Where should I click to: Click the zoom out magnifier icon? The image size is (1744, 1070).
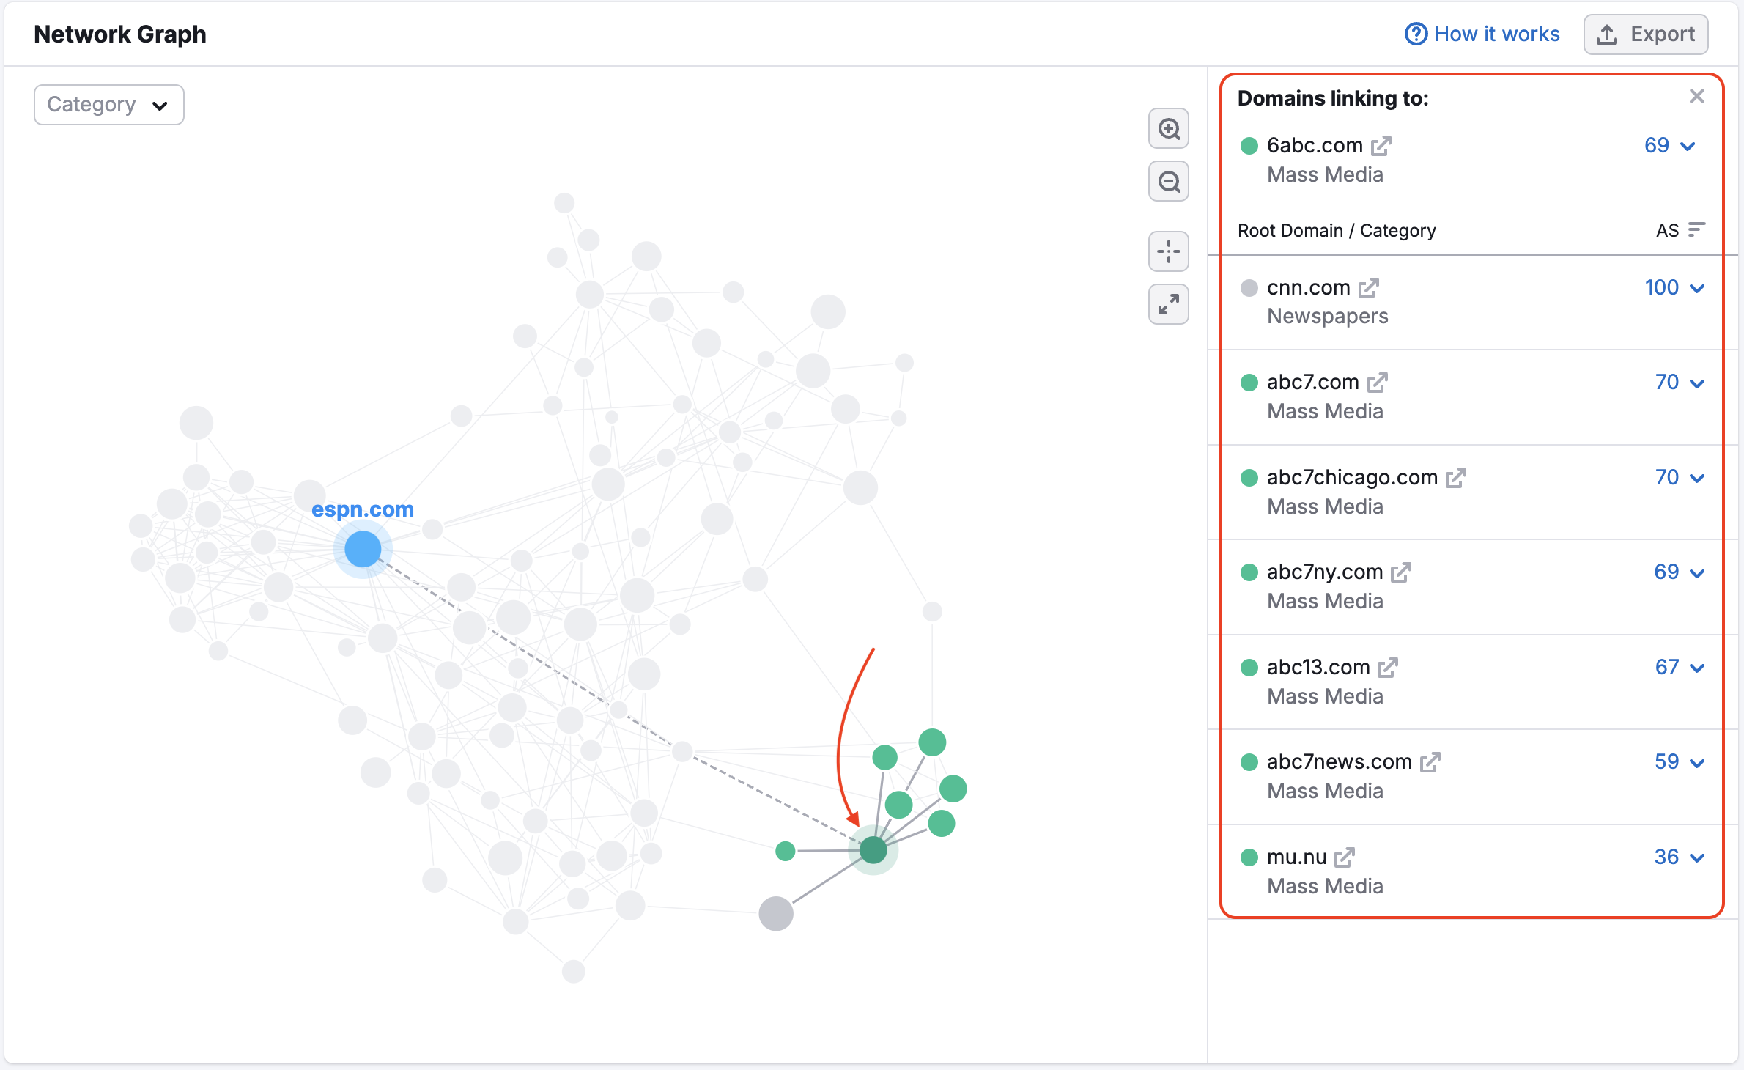tap(1168, 181)
